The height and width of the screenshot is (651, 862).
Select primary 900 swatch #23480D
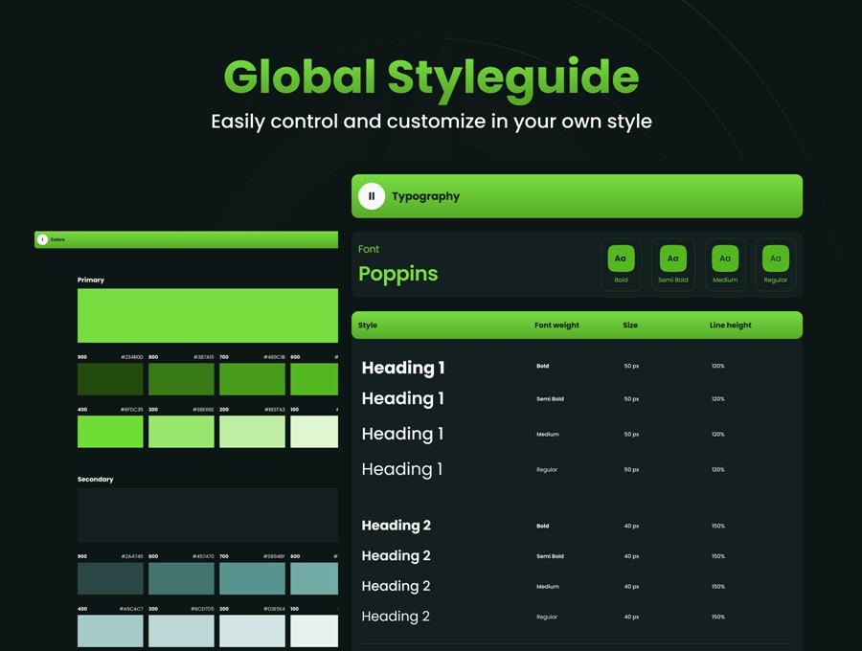110,379
